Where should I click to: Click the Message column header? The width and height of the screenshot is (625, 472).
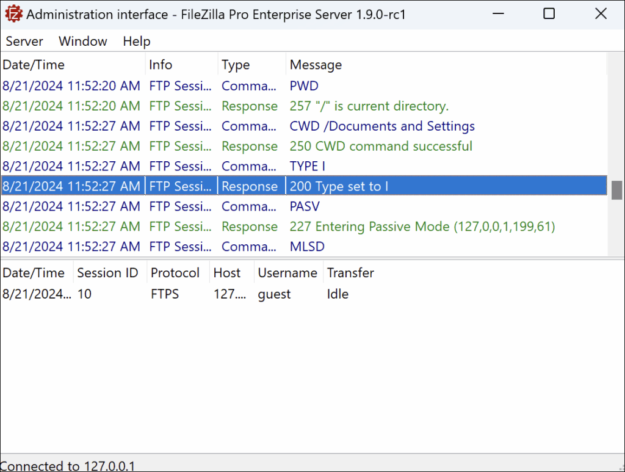(316, 65)
